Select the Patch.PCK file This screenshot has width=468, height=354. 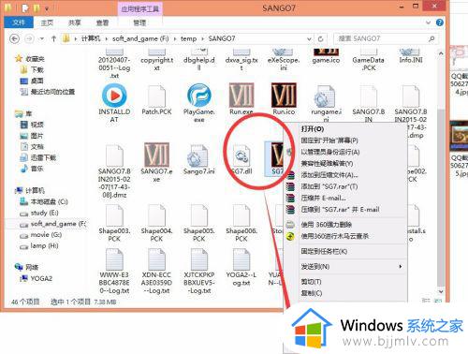(156, 96)
